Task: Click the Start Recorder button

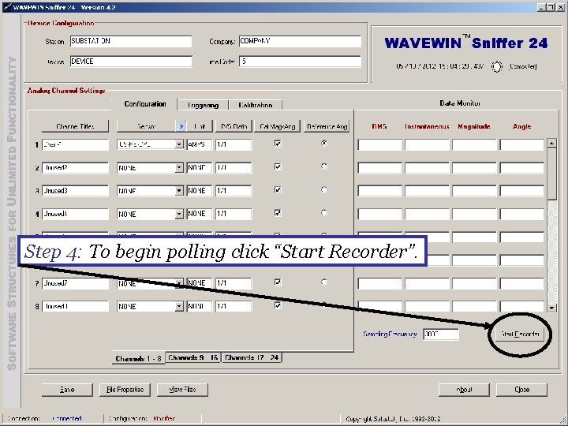Action: 520,334
